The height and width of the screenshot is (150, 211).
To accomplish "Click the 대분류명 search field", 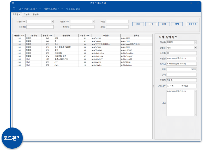I will pos(40,27).
